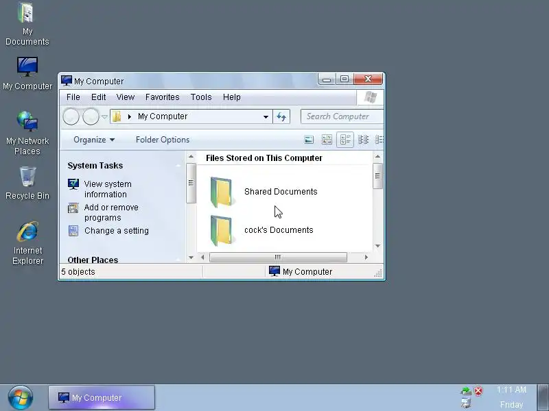
Task: Click horizontal scroll left arrow
Action: [x=202, y=258]
